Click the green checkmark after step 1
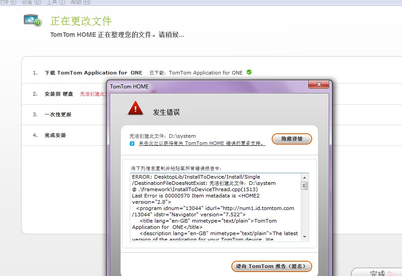402x276 pixels. click(x=249, y=72)
